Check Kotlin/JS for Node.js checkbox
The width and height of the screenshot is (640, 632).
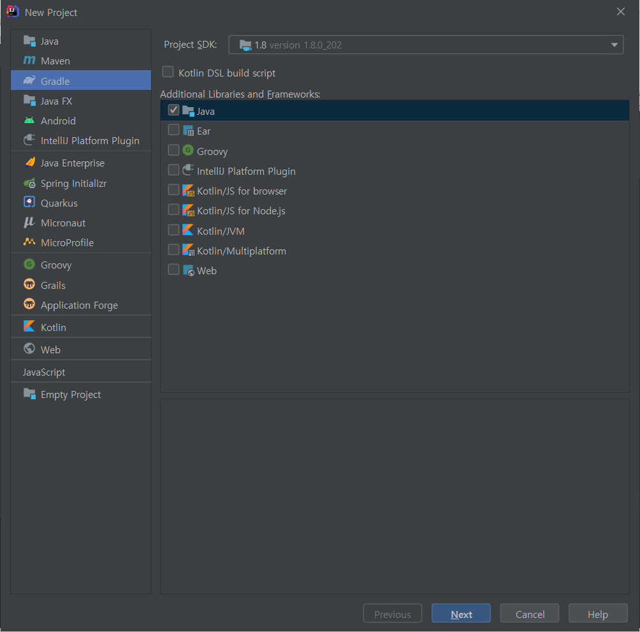point(173,209)
